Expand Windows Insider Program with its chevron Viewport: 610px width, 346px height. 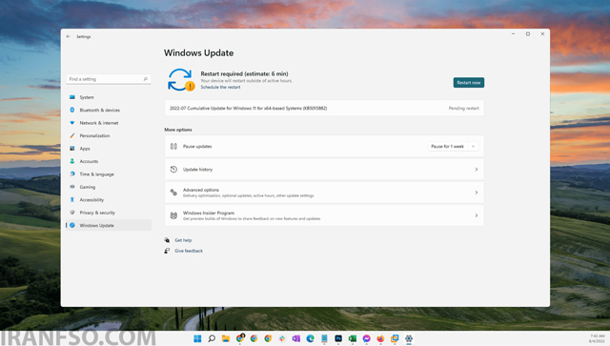click(x=477, y=215)
